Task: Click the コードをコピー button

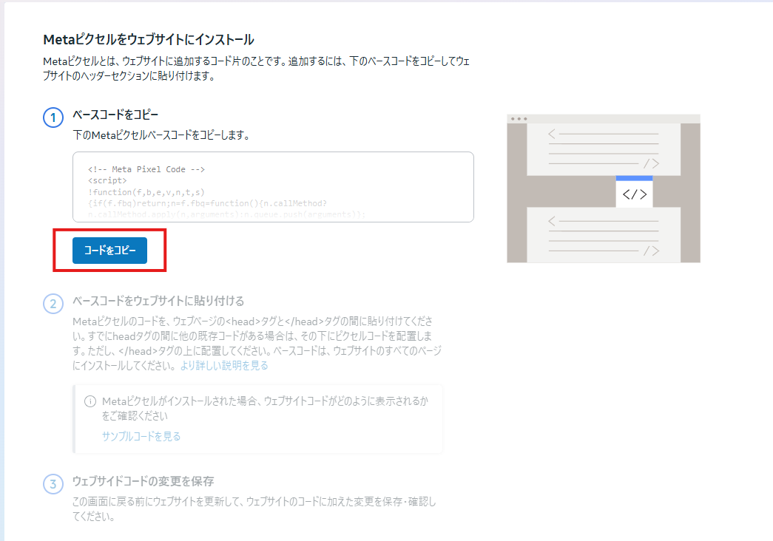Action: [x=109, y=251]
